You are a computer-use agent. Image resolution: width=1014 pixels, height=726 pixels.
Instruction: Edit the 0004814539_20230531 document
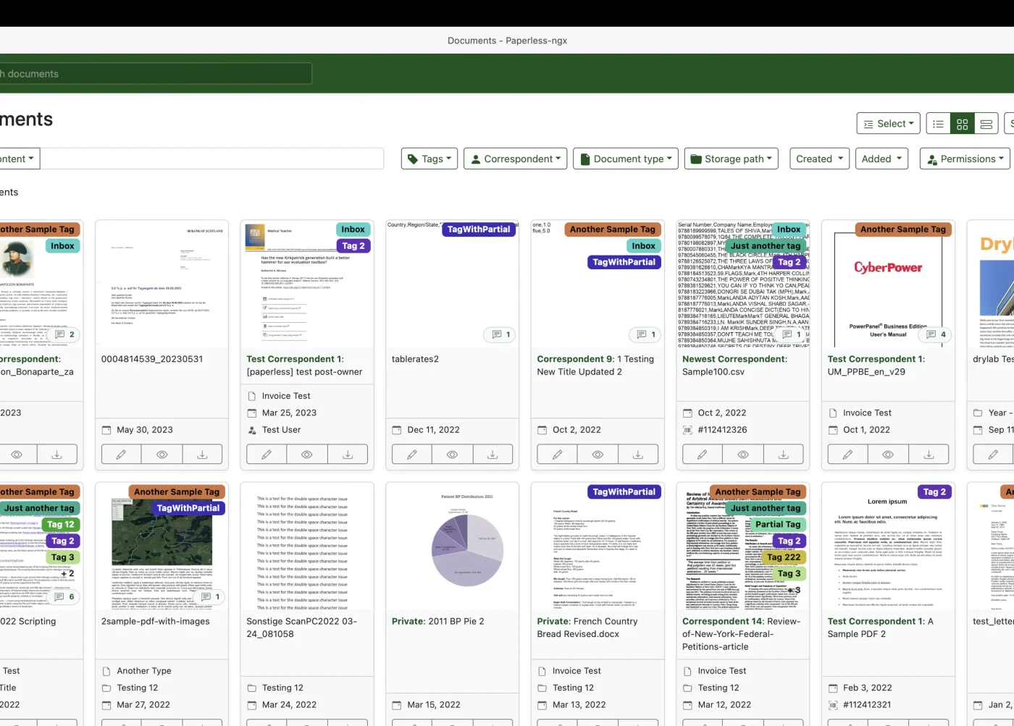(121, 455)
